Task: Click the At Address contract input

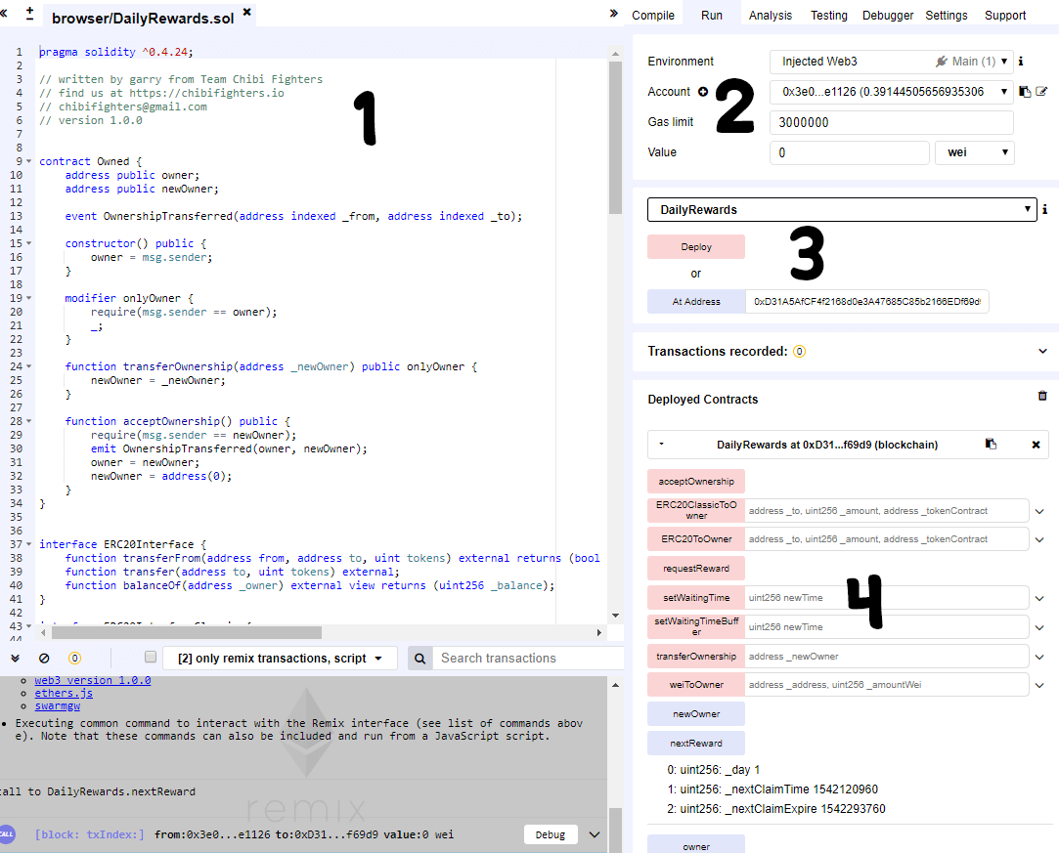Action: 867,302
